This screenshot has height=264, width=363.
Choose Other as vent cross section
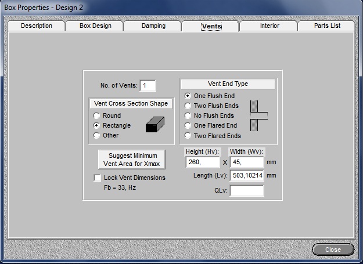[x=97, y=135]
